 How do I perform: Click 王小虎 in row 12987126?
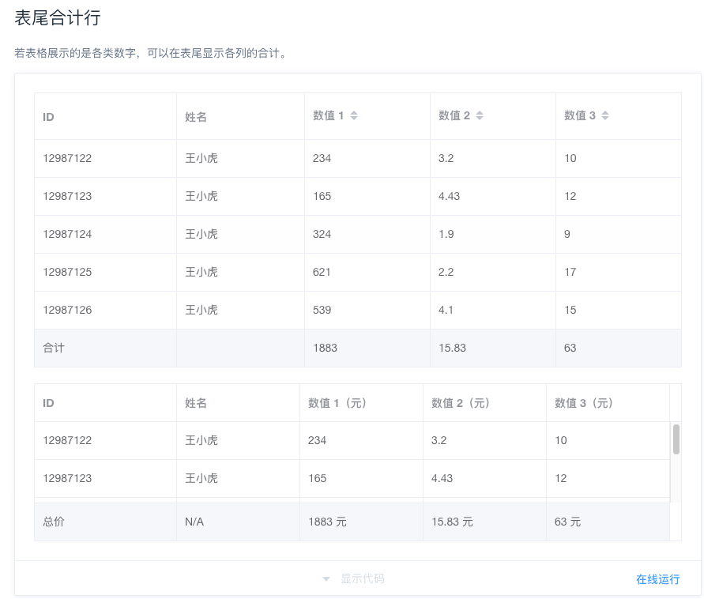pos(201,310)
